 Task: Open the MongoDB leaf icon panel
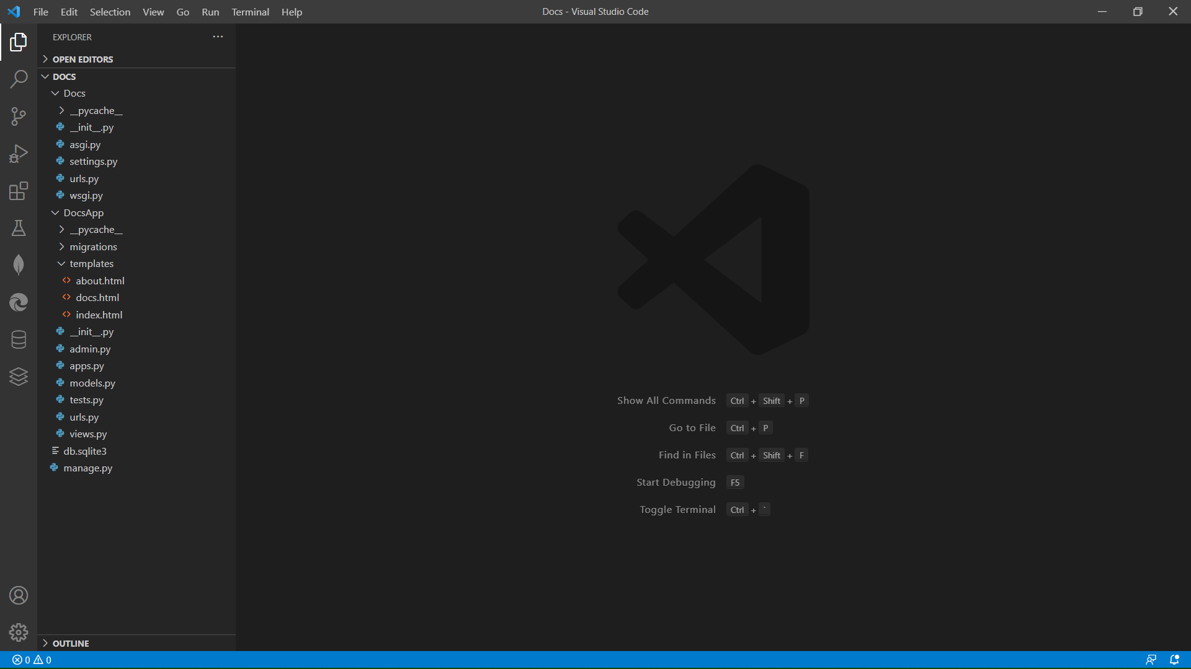point(19,265)
